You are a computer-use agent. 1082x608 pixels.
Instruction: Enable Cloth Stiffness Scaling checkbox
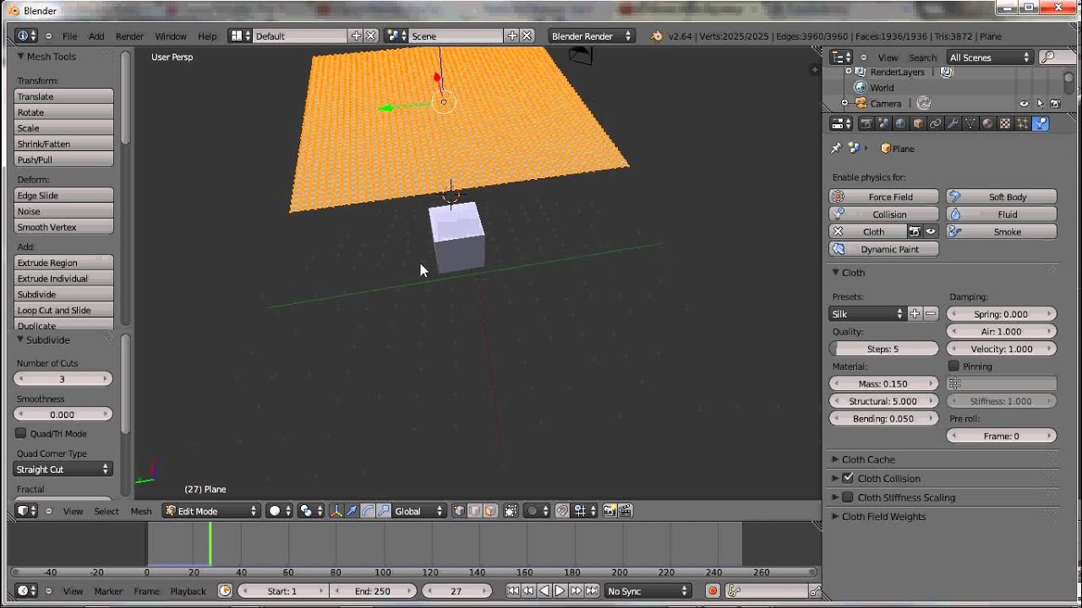pyautogui.click(x=848, y=497)
